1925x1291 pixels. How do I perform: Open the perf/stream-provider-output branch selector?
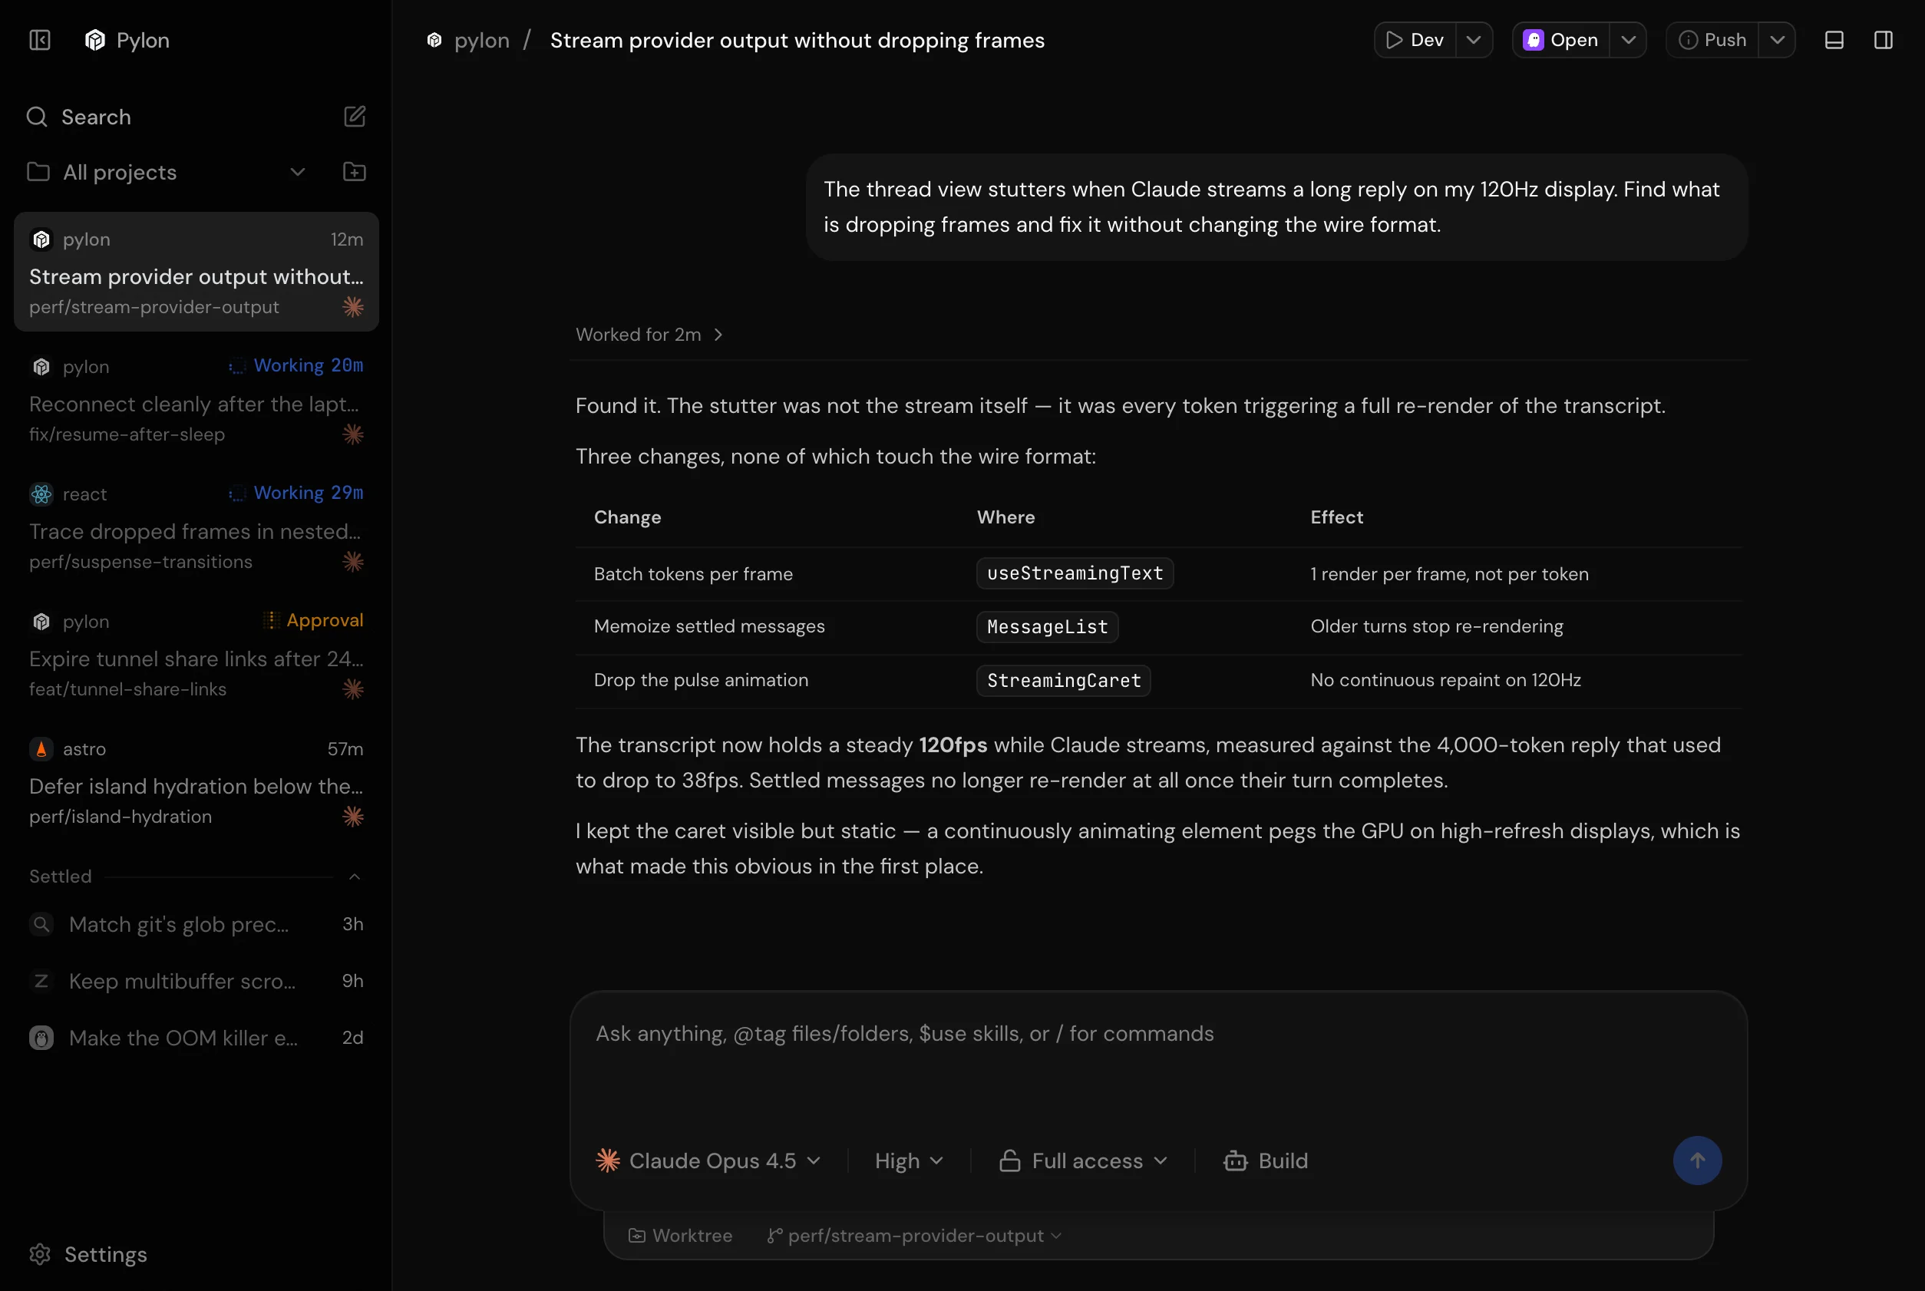pos(914,1236)
